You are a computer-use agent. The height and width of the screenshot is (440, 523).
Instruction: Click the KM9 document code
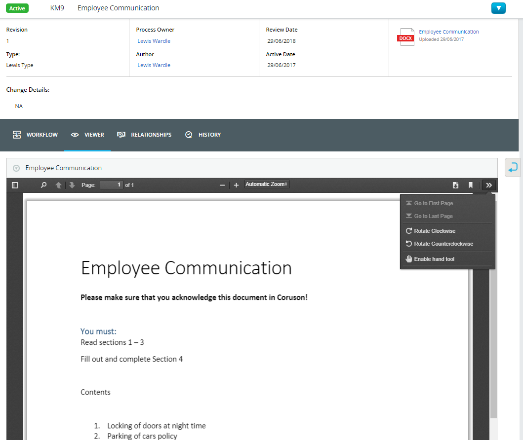click(57, 8)
